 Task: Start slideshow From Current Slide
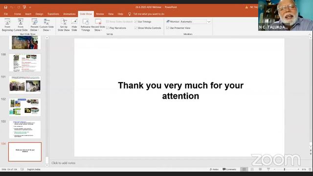click(21, 25)
